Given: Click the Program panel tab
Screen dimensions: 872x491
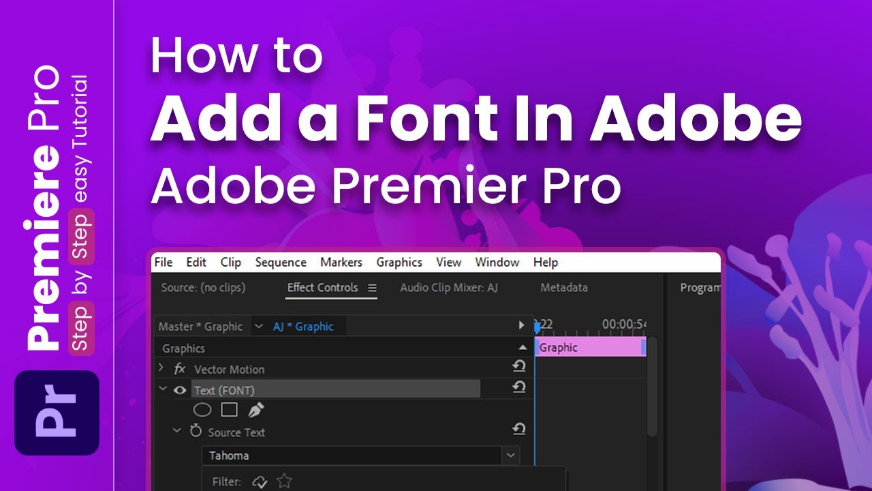Looking at the screenshot, I should [700, 288].
